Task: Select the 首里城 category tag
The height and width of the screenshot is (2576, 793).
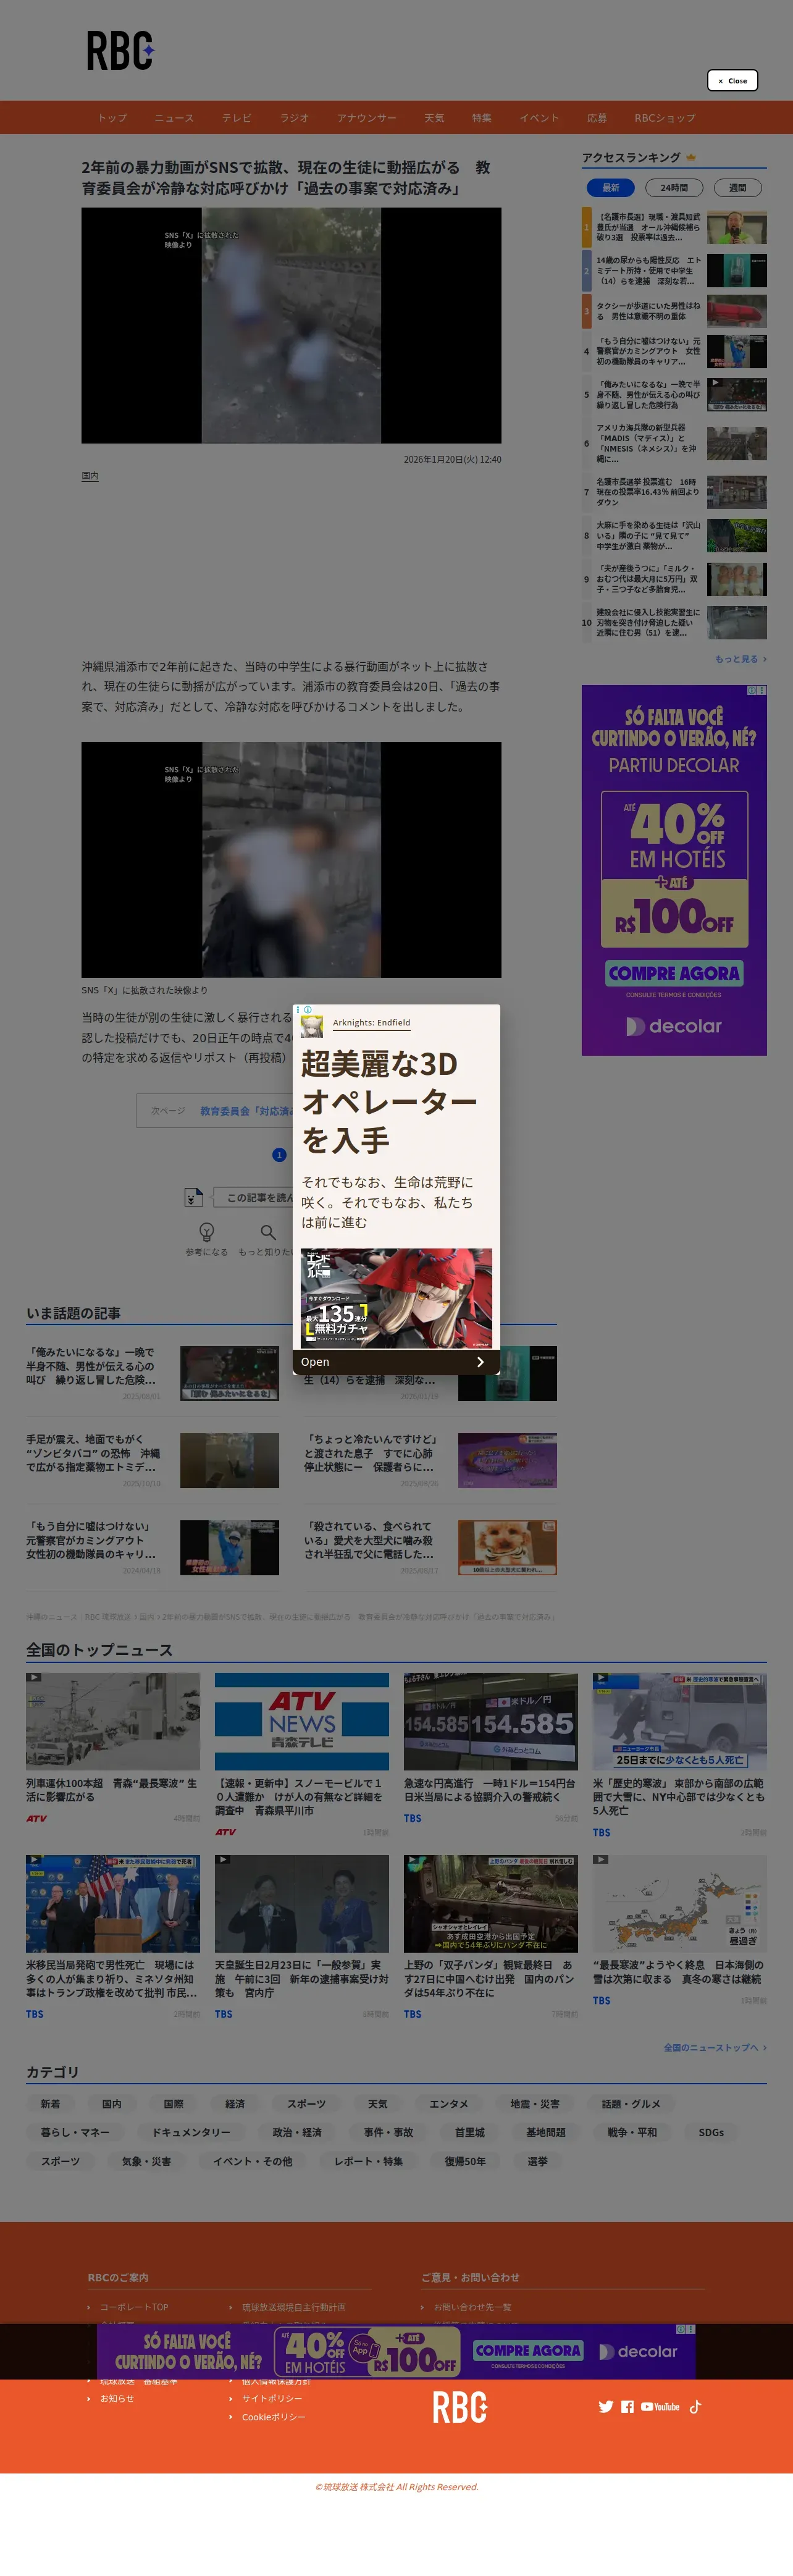Action: point(470,2132)
